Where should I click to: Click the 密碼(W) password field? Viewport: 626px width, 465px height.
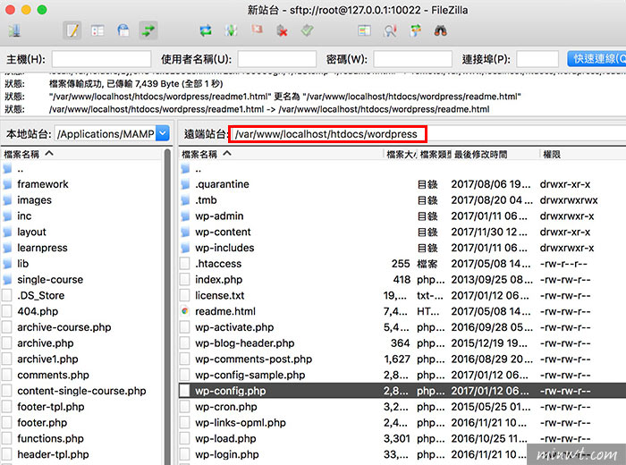click(x=412, y=59)
